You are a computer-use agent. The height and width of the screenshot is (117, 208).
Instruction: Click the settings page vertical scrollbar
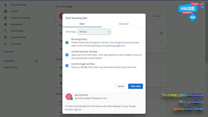207,33
